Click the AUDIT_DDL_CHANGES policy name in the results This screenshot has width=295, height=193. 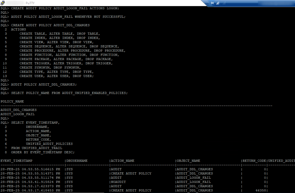[x=18, y=110]
